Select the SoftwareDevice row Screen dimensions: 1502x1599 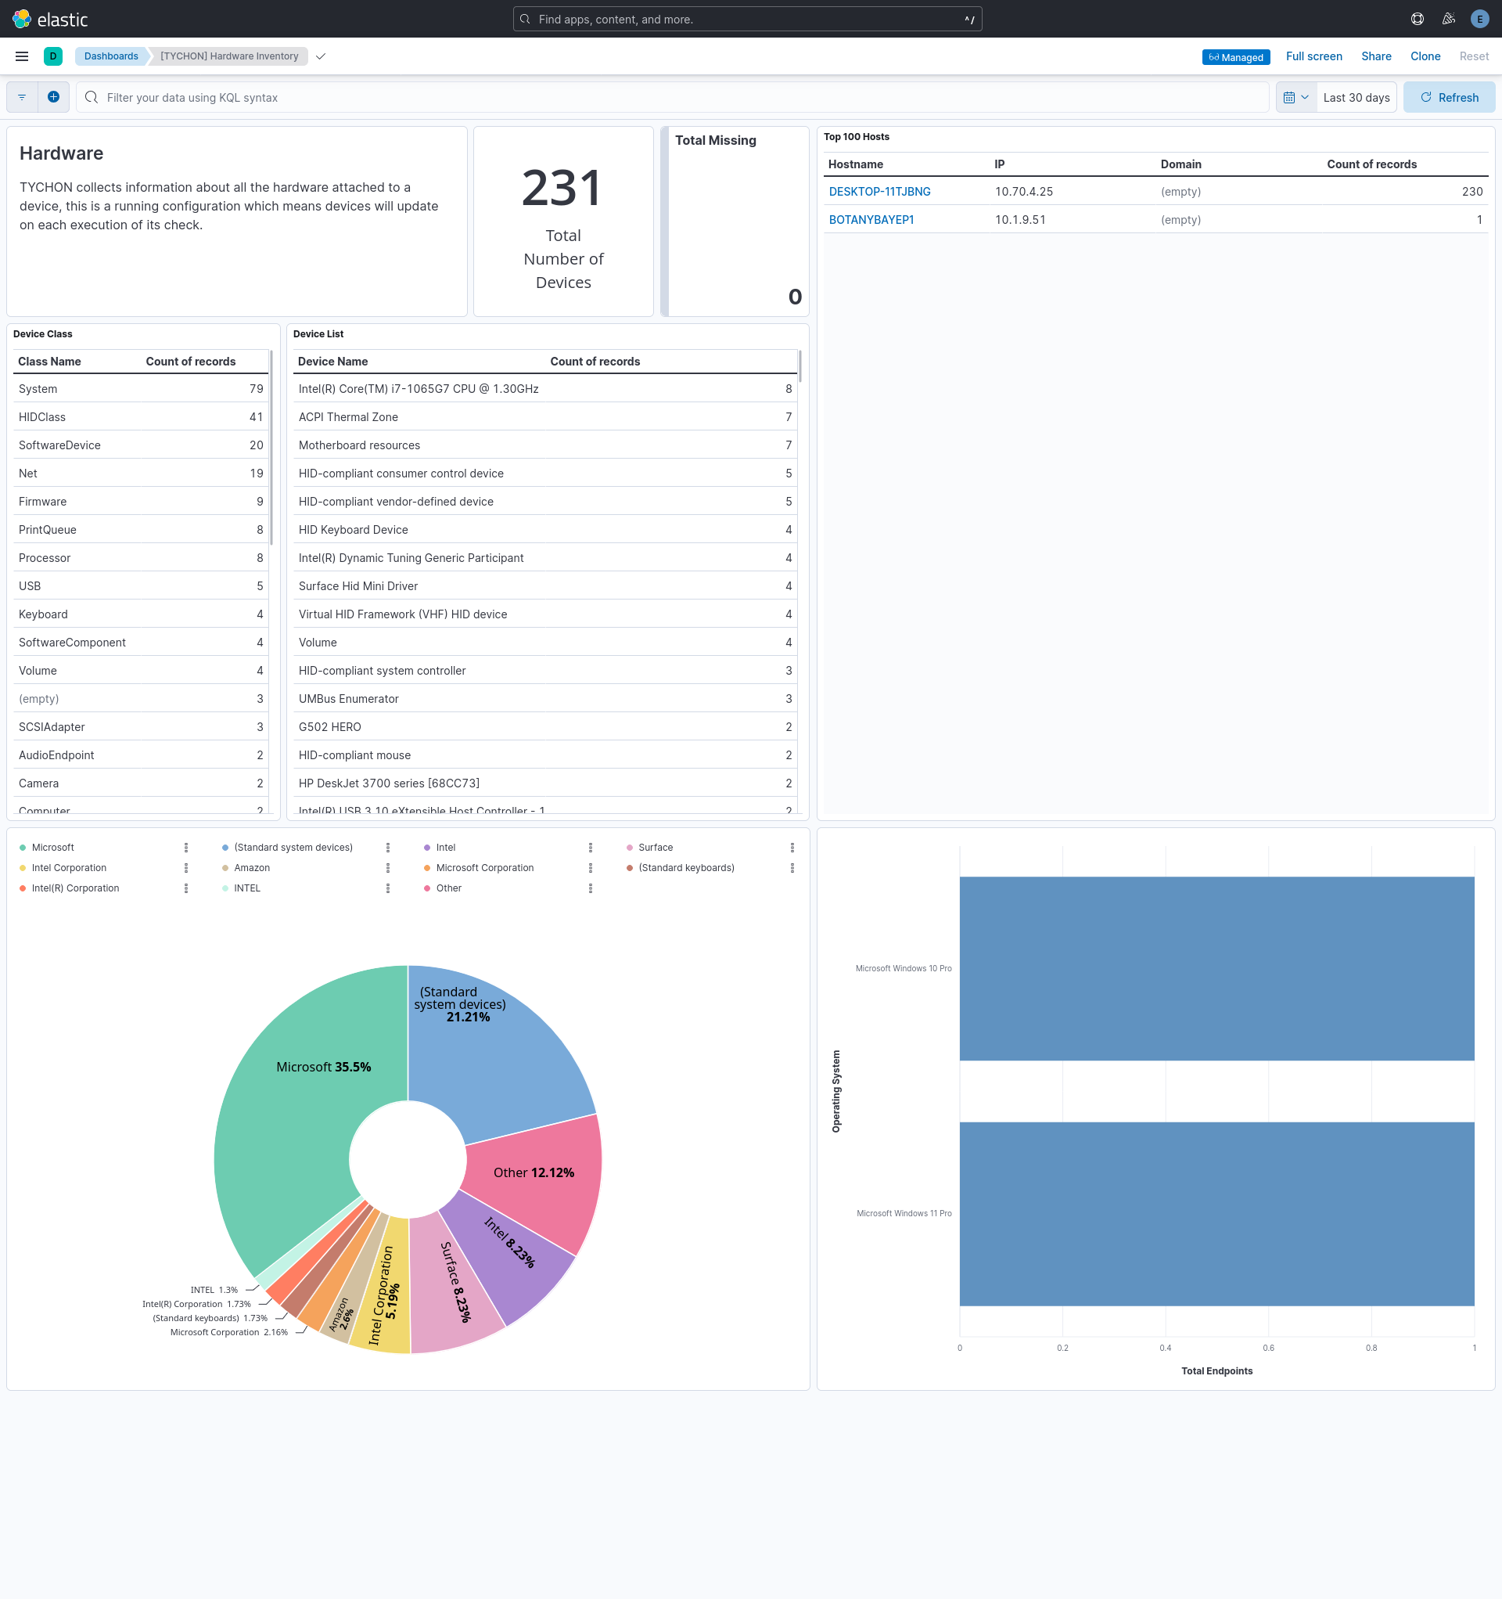(x=141, y=445)
